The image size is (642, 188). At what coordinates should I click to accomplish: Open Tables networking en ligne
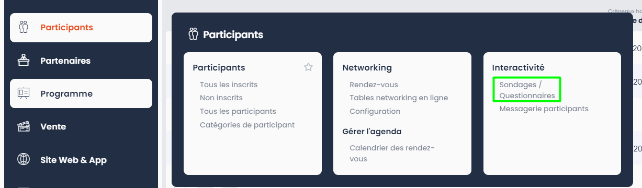point(399,98)
